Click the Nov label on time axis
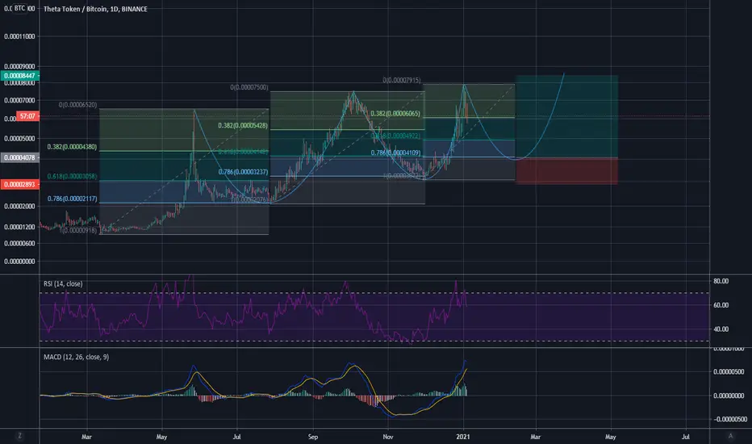This screenshot has width=752, height=444. coord(388,437)
